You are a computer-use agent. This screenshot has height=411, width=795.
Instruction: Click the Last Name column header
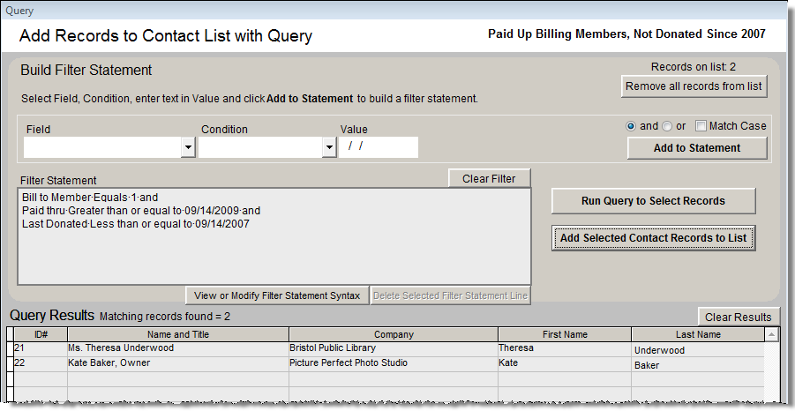(697, 334)
